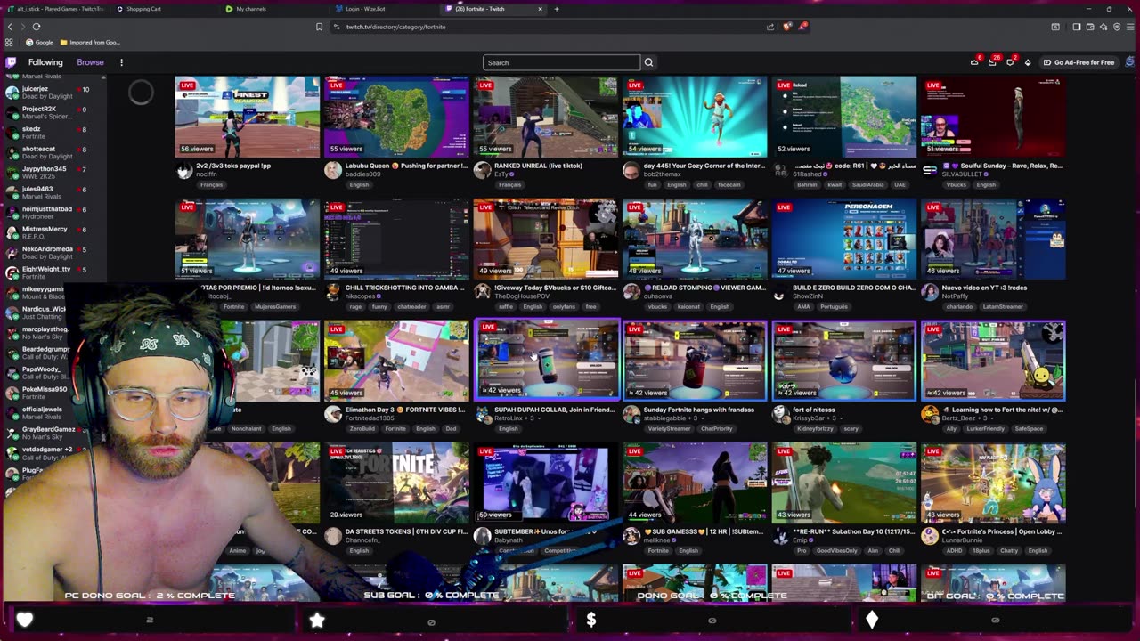Open a new browser tab with plus icon
1140x641 pixels.
click(557, 9)
